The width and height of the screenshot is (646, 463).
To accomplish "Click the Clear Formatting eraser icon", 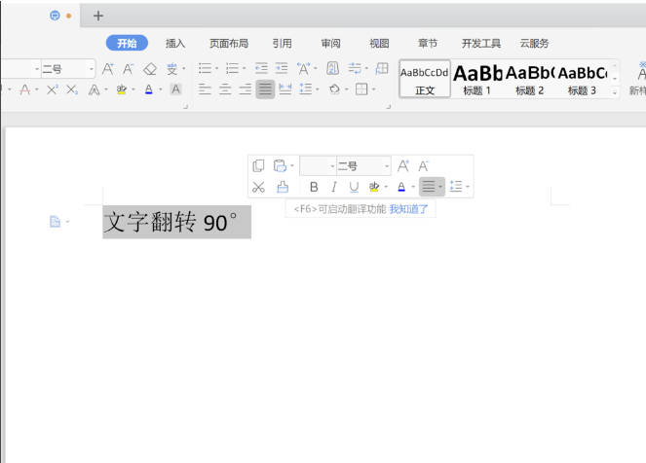I will (150, 69).
